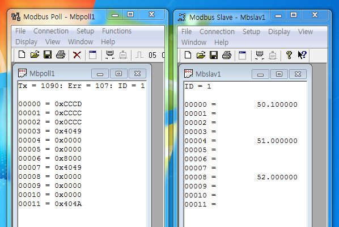Screen dimensions: 339x227
Task: Click Save floppy icon in Modbus Poll toolbar
Action: tap(48, 54)
